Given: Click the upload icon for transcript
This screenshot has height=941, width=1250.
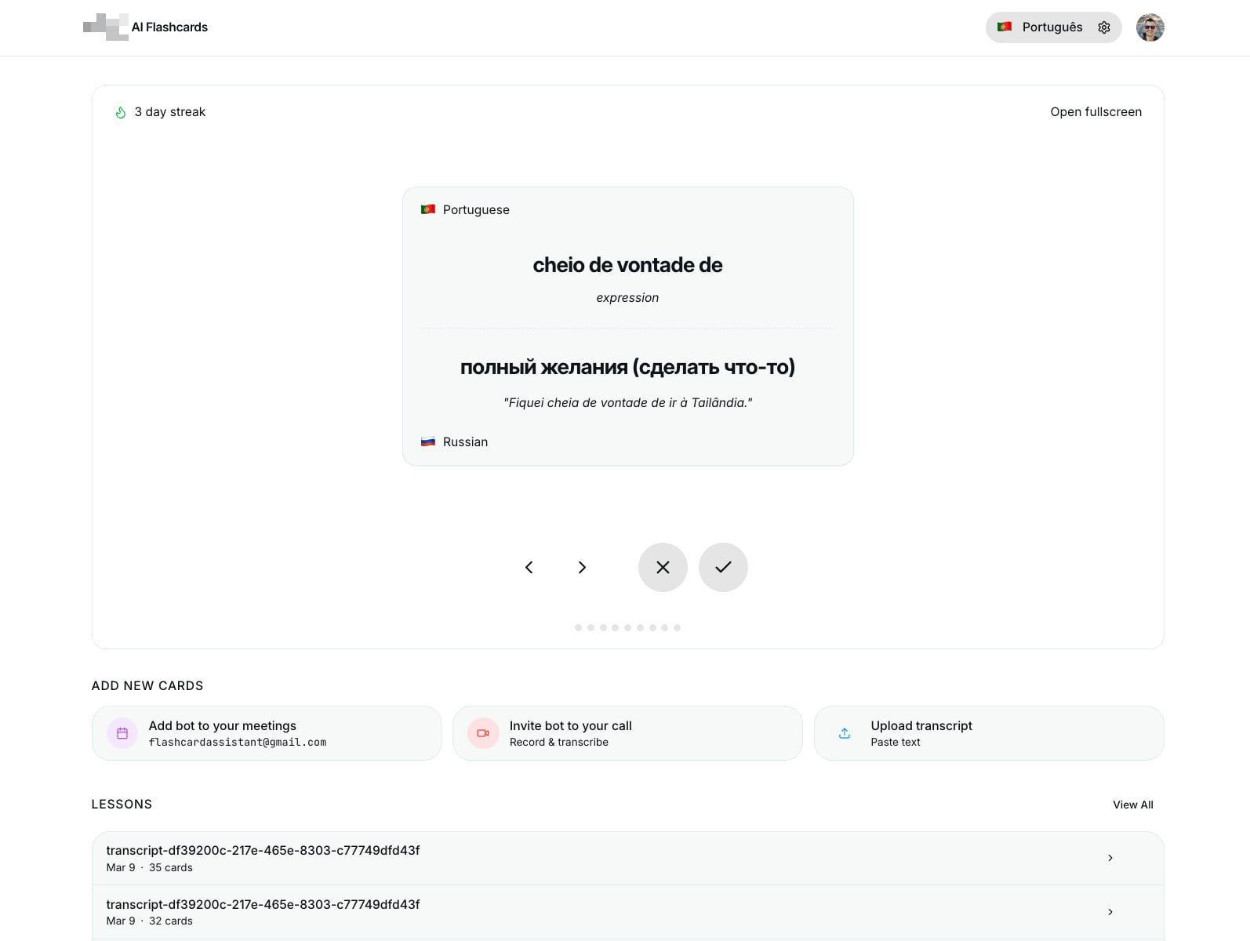Looking at the screenshot, I should [845, 733].
